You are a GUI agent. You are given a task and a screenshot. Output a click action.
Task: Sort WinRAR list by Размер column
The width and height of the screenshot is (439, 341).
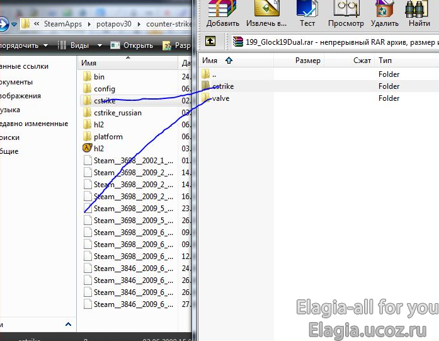tap(299, 61)
